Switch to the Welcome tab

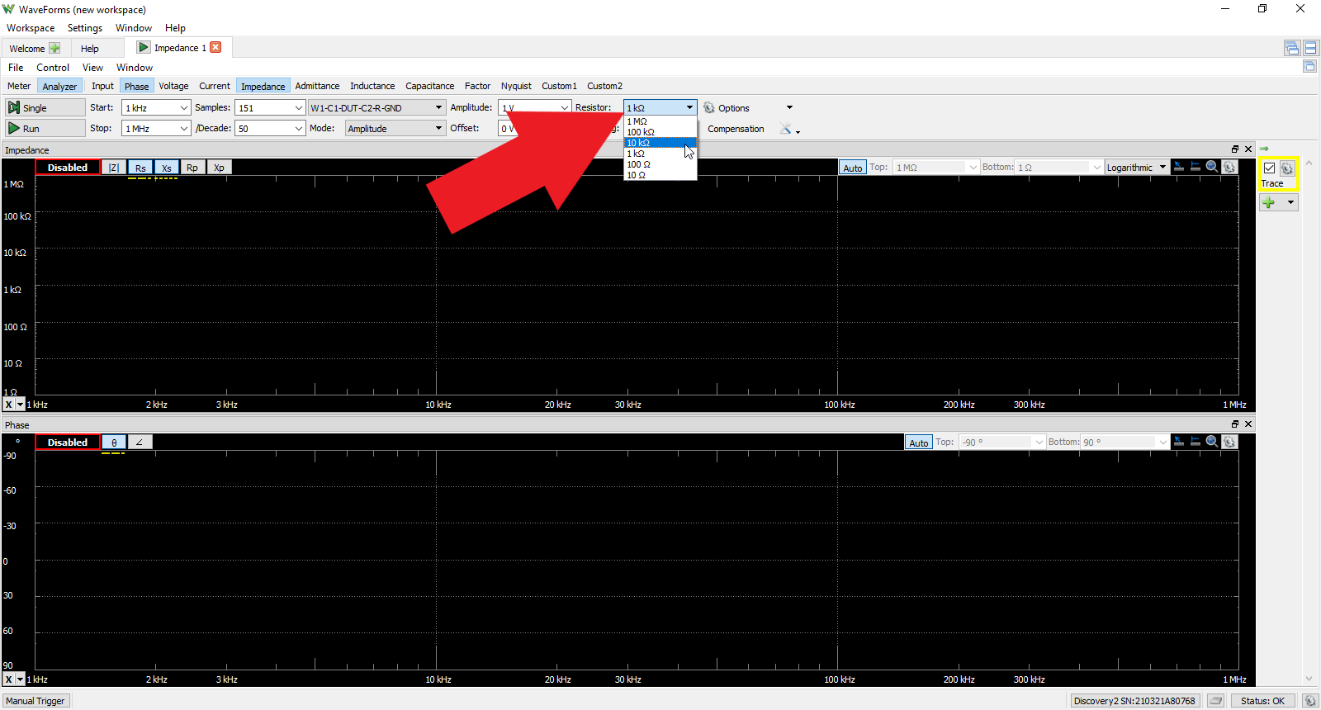34,48
